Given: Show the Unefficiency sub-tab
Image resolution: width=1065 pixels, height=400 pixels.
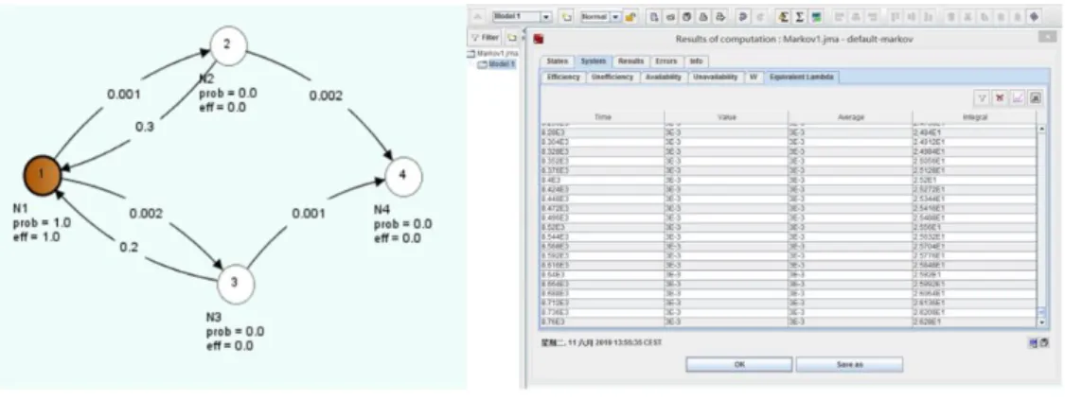Looking at the screenshot, I should tap(612, 78).
